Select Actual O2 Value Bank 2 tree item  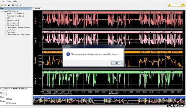click(15, 16)
